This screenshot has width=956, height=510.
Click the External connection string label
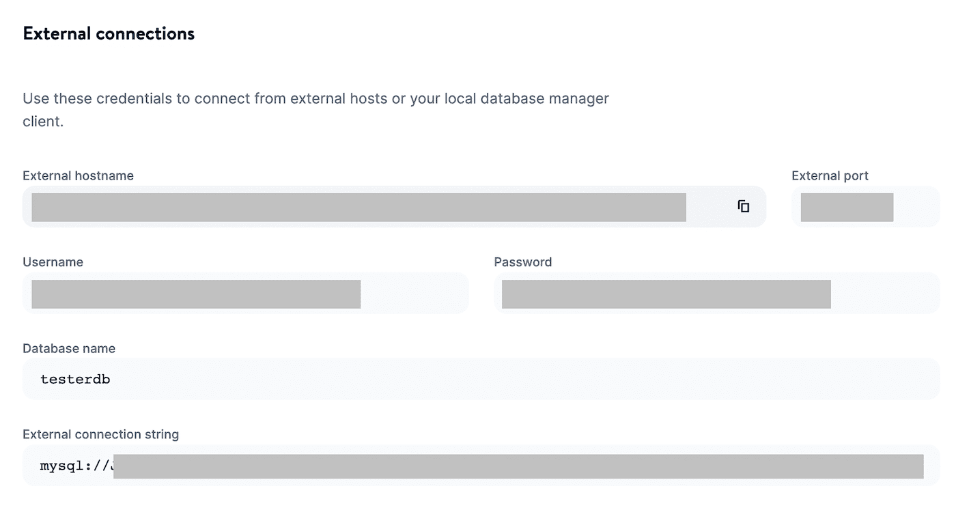[x=100, y=434]
